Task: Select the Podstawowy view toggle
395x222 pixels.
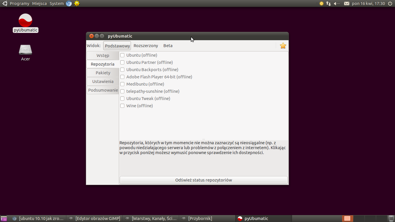Action: [117, 46]
